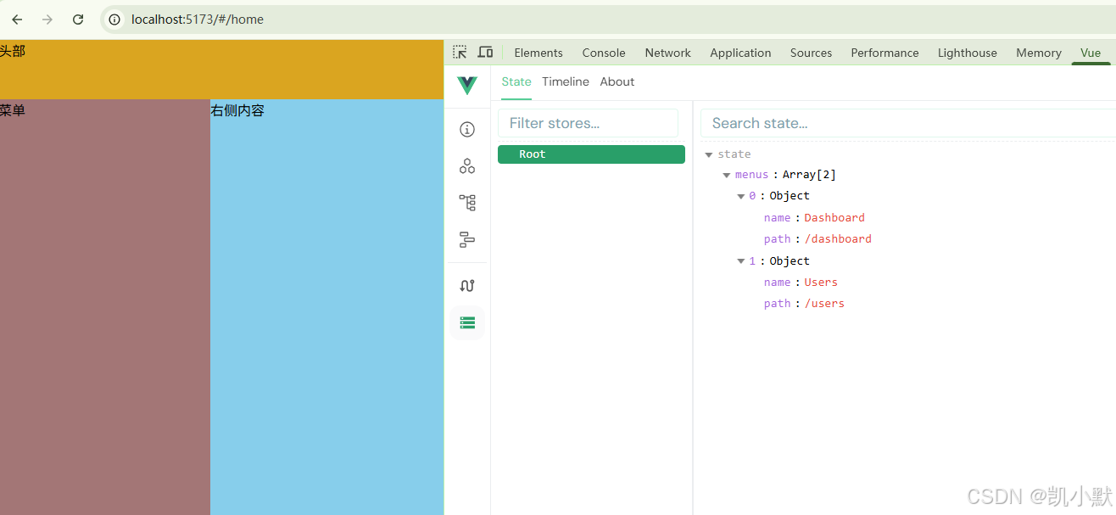Open the Performance devtools tab
Viewport: 1116px width, 515px height.
(x=884, y=53)
